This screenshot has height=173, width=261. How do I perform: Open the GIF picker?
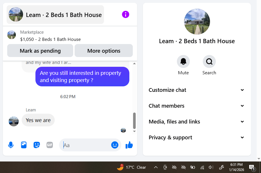point(50,145)
